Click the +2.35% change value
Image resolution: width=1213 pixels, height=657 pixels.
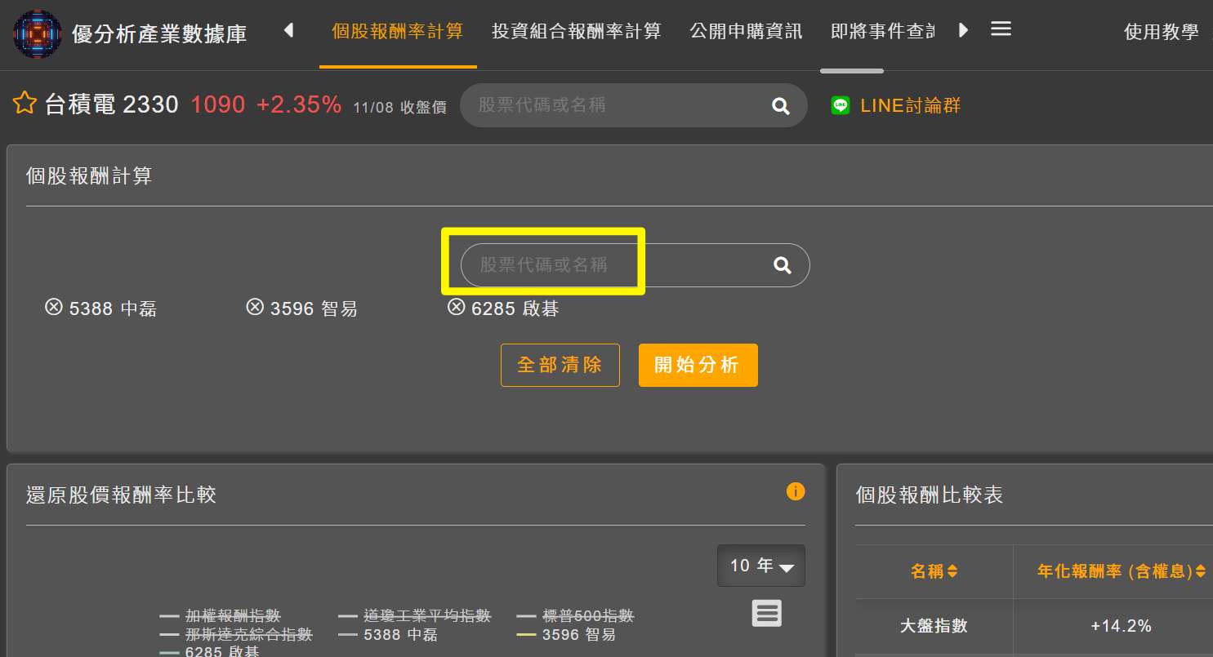(299, 104)
